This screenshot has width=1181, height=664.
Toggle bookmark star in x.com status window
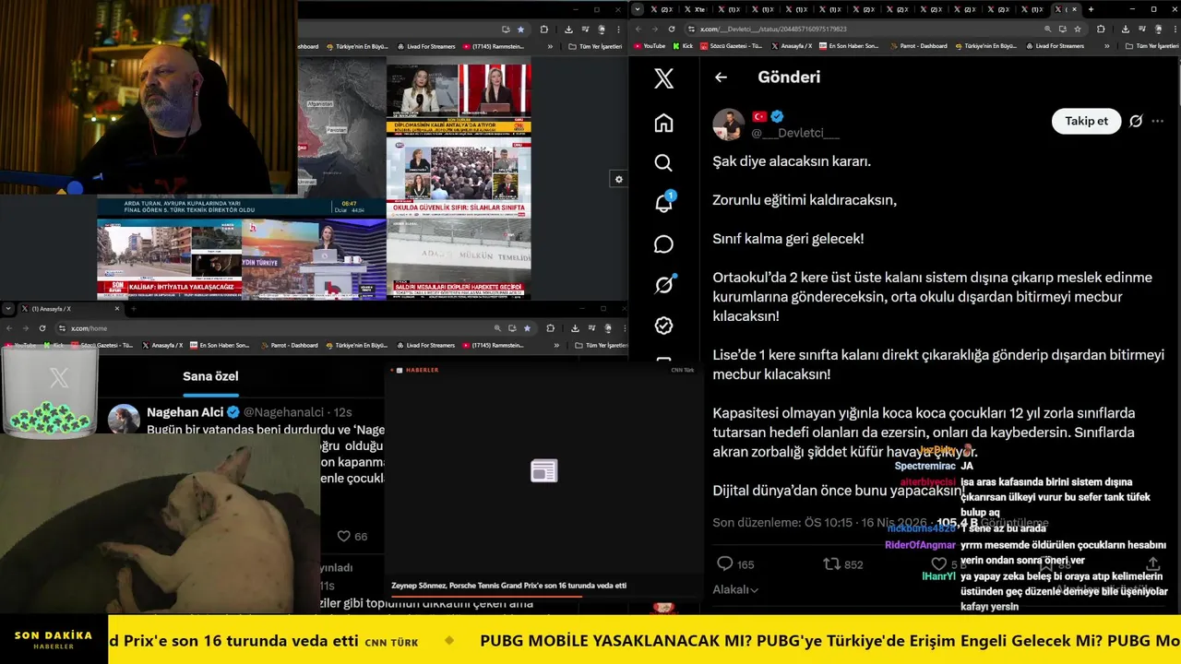pyautogui.click(x=1077, y=29)
